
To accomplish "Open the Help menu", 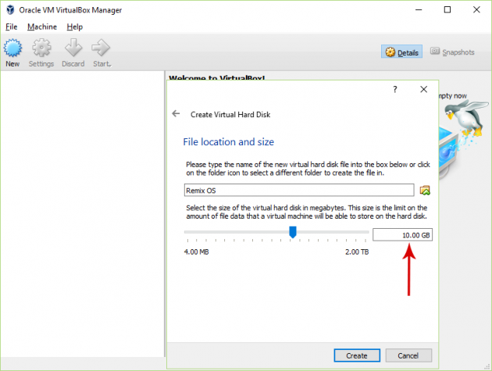I will click(74, 27).
